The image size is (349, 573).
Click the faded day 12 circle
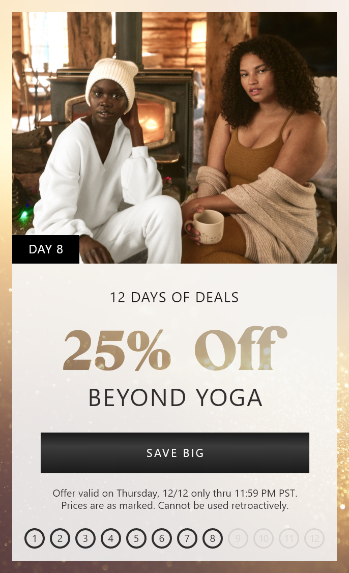pyautogui.click(x=314, y=538)
